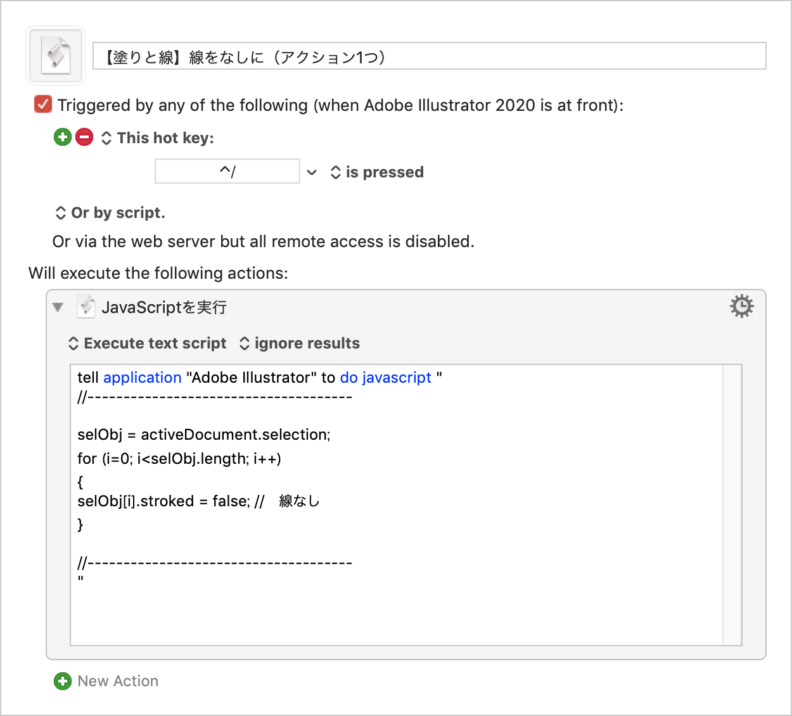Click the JavaScriptを実行 action script icon
The image size is (792, 716).
coord(86,307)
